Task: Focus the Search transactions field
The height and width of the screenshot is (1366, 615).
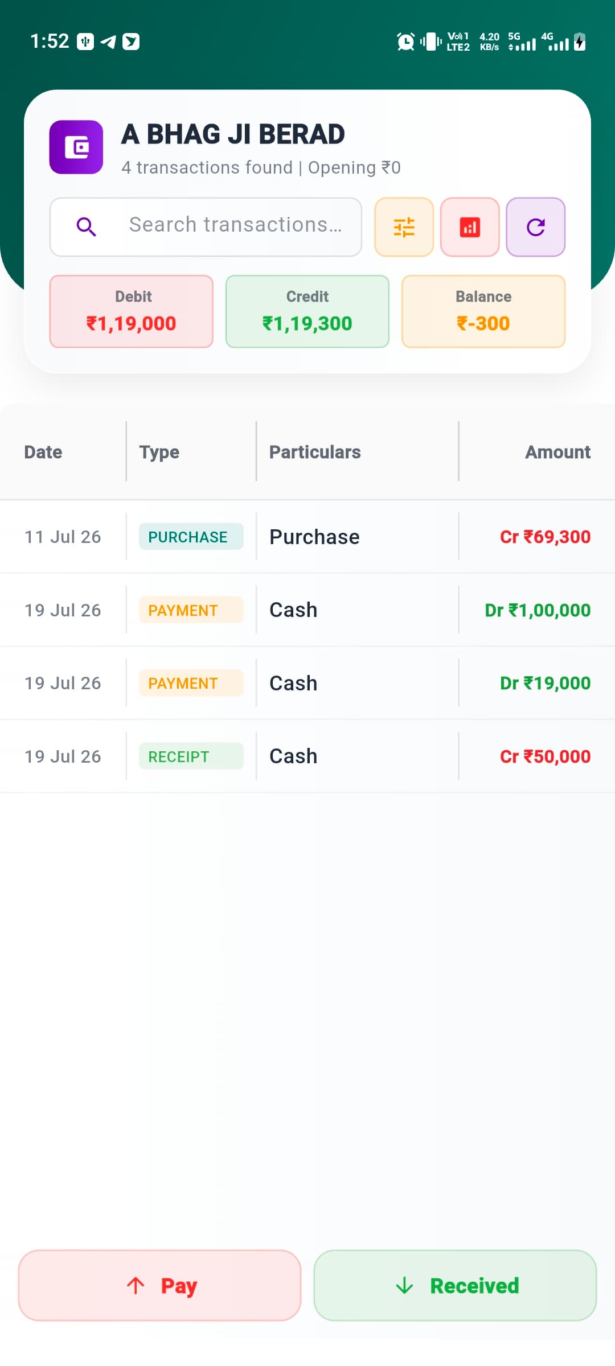Action: (206, 227)
